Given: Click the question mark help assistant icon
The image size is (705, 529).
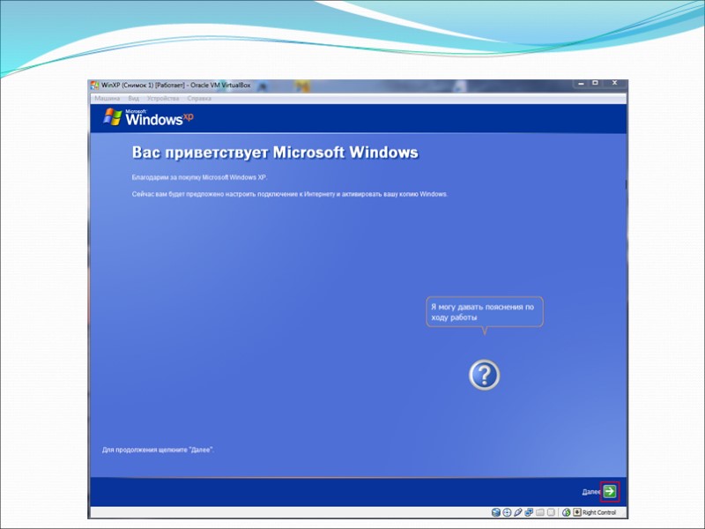Looking at the screenshot, I should coord(484,375).
